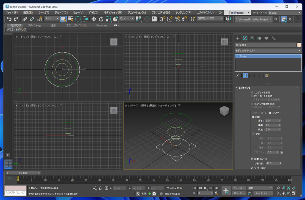Select the 矩形 radio option
This screenshot has width=305, height=200.
coord(253,134)
